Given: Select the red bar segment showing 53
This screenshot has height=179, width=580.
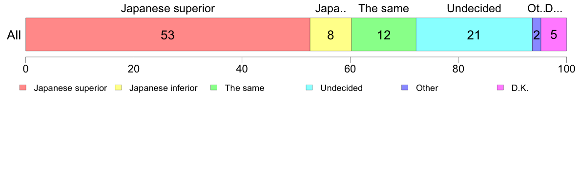Looking at the screenshot, I should [167, 34].
